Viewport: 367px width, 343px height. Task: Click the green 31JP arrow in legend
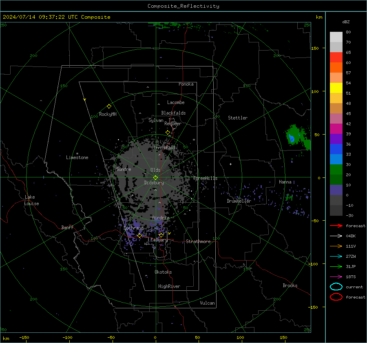pyautogui.click(x=336, y=266)
